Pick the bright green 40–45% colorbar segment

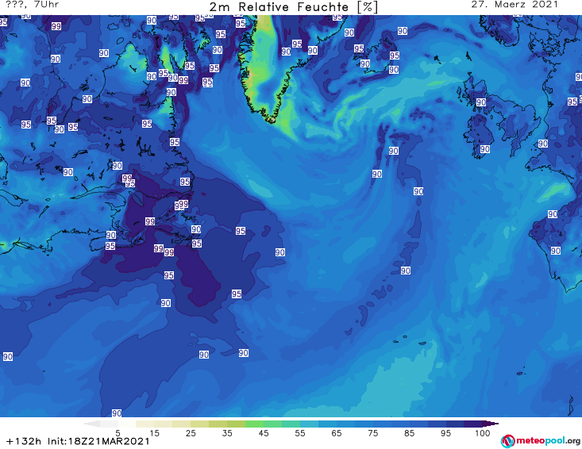pos(254,424)
